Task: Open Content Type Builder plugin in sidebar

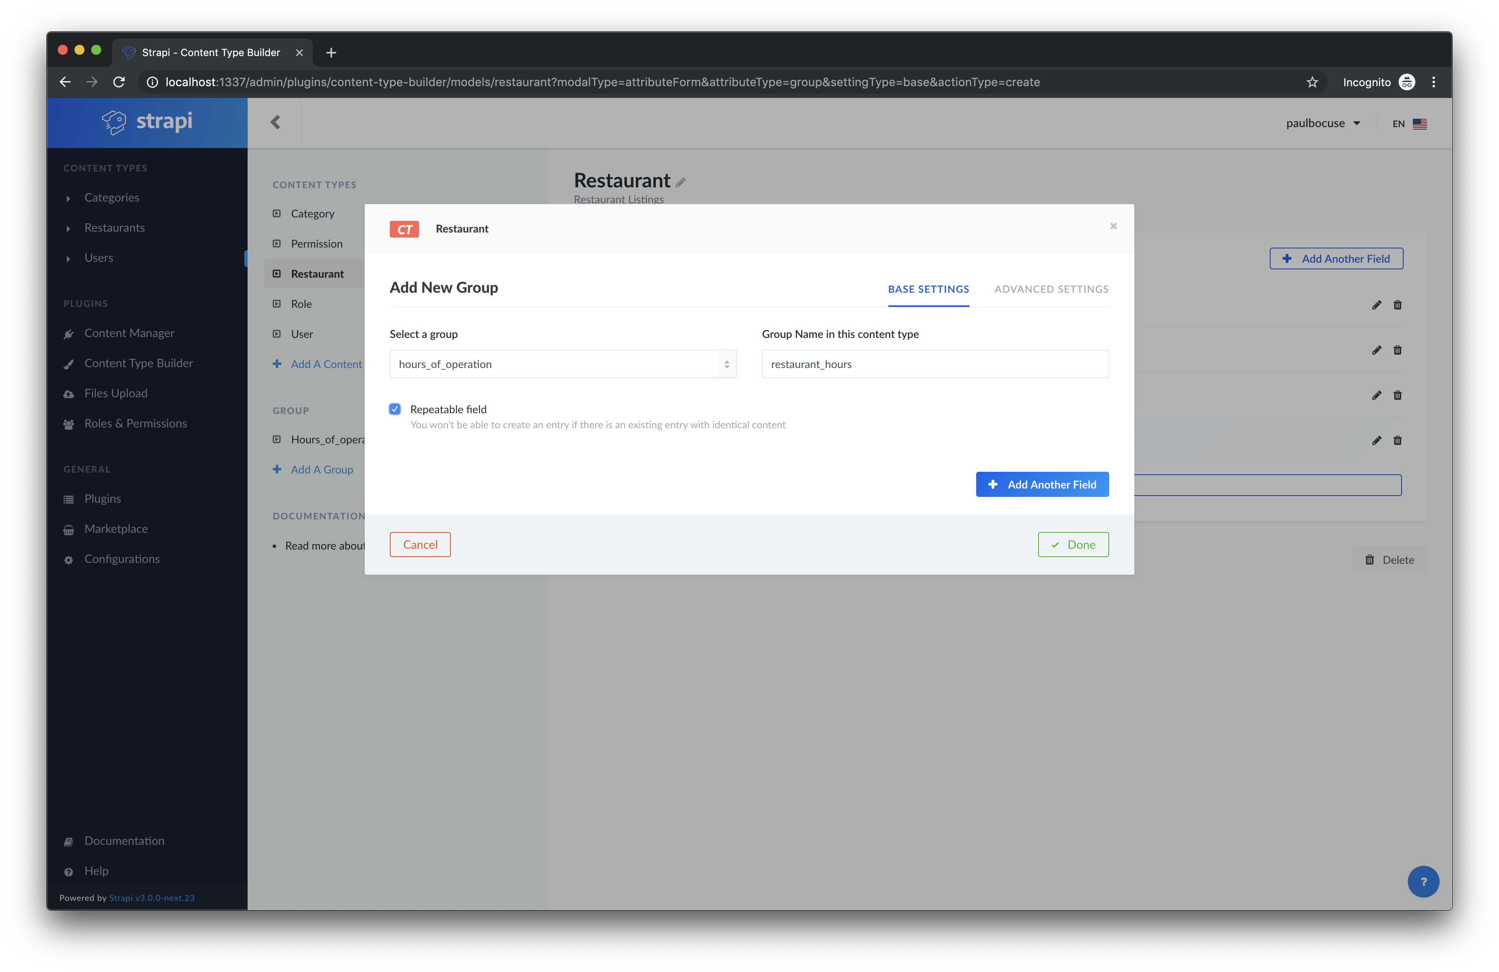Action: point(138,363)
